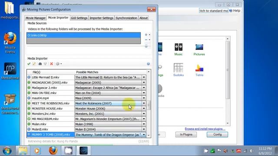The width and height of the screenshot is (278, 156).
Task: Click the Action Center flag tray icon
Action: click(x=219, y=151)
